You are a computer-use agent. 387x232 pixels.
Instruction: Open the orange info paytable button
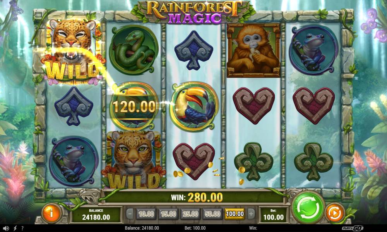coord(51,213)
